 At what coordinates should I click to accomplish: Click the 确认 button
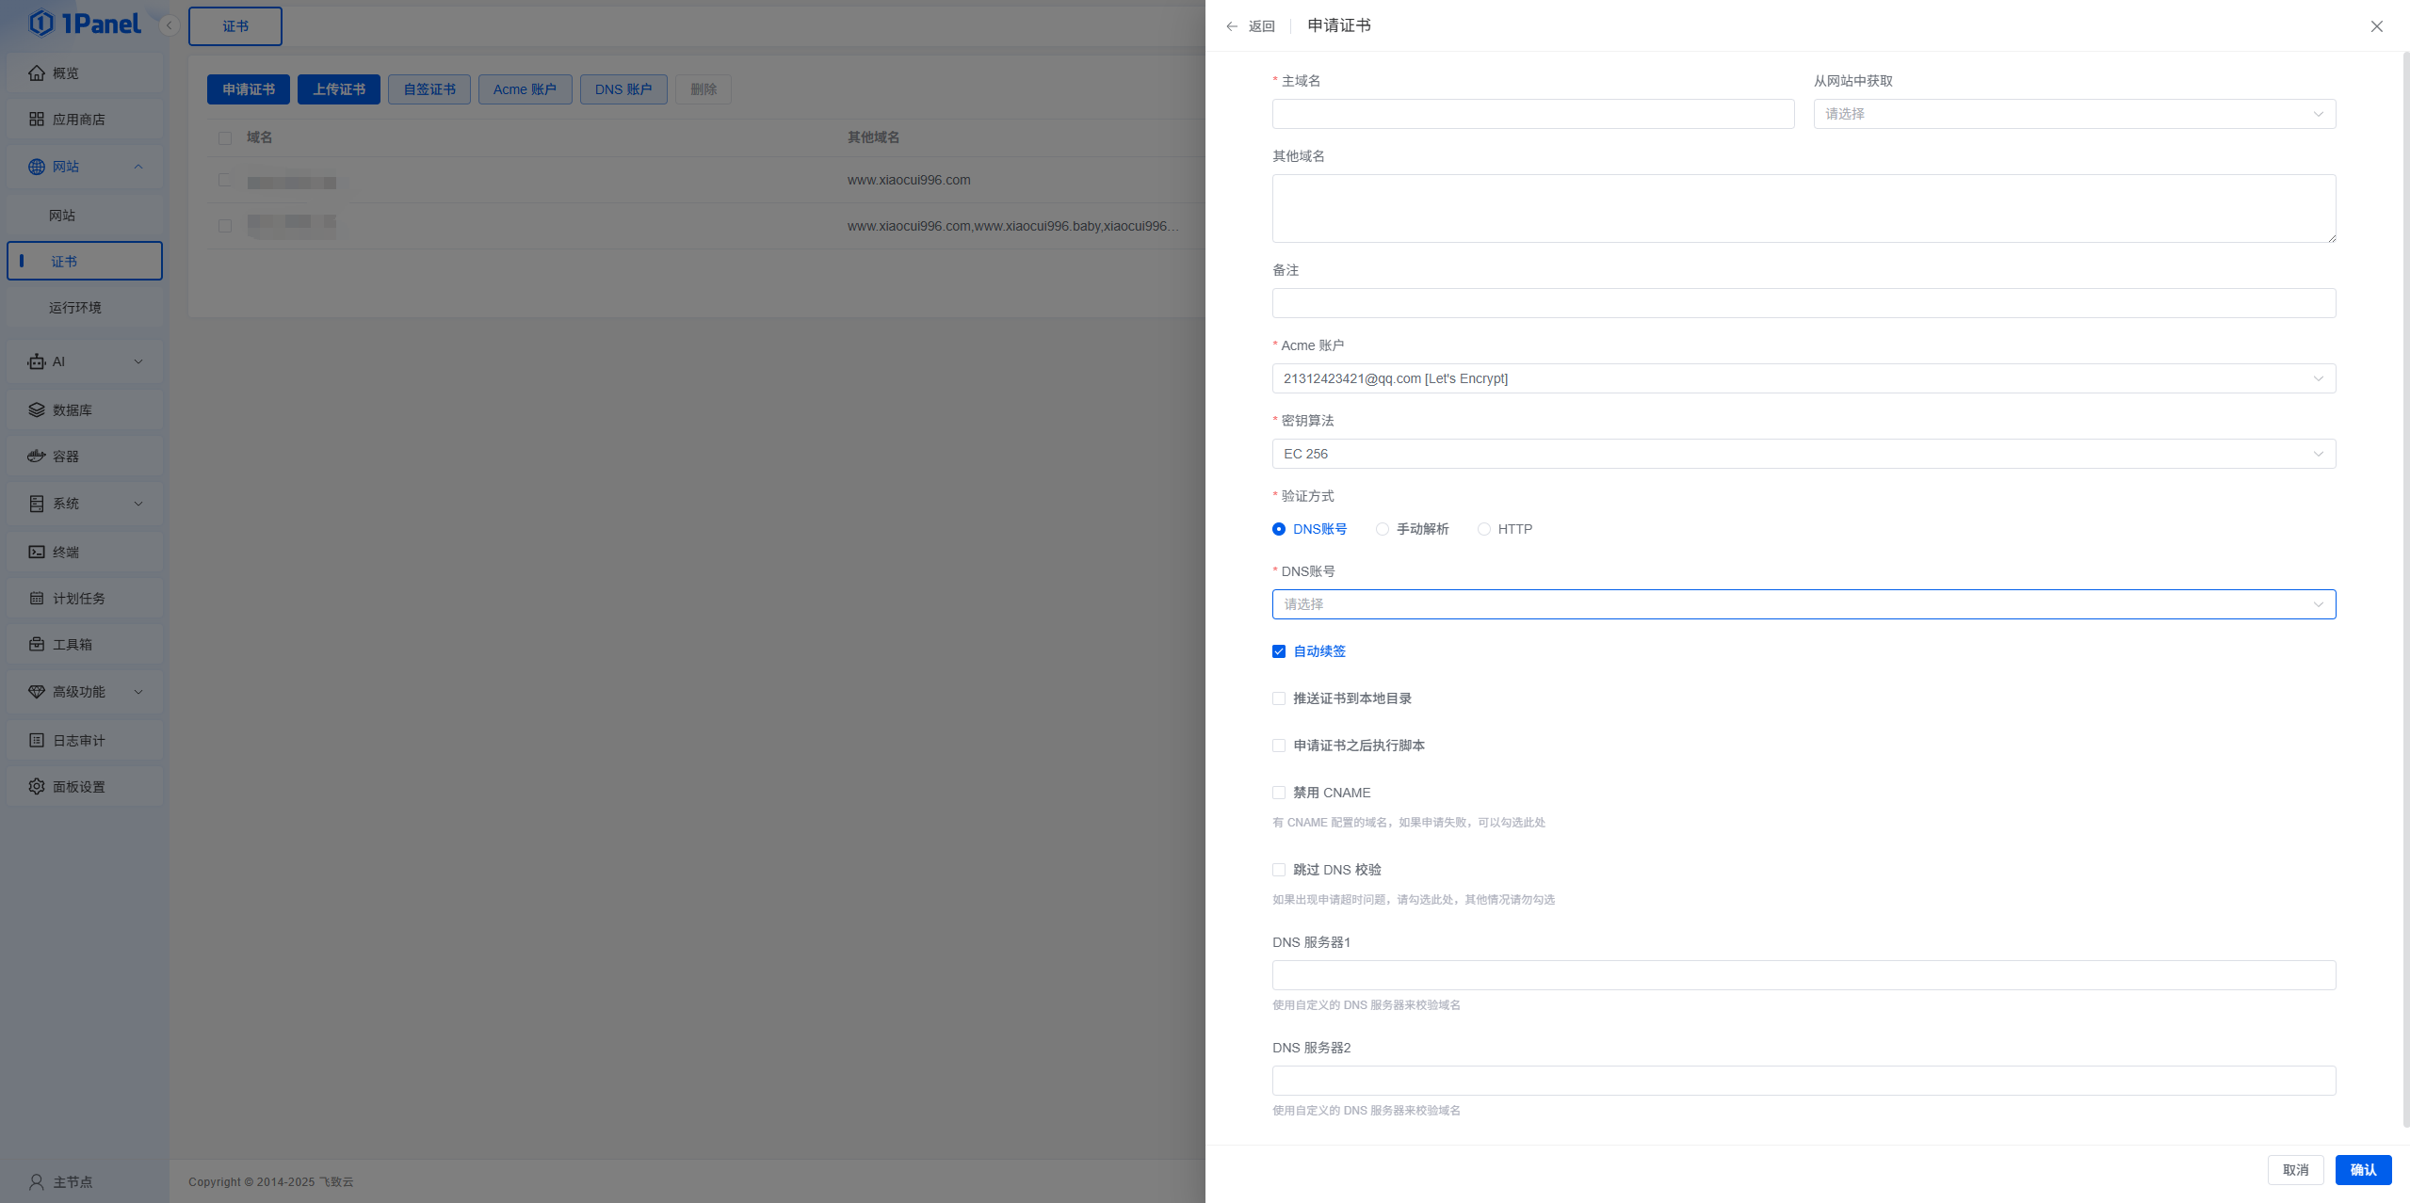(x=2362, y=1170)
